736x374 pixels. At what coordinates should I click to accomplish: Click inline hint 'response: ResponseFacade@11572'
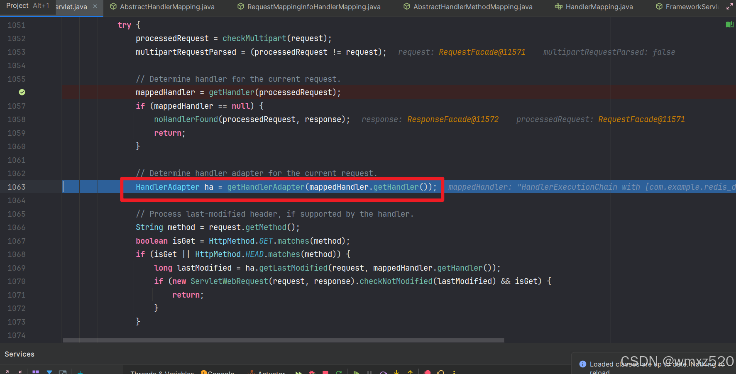click(430, 120)
